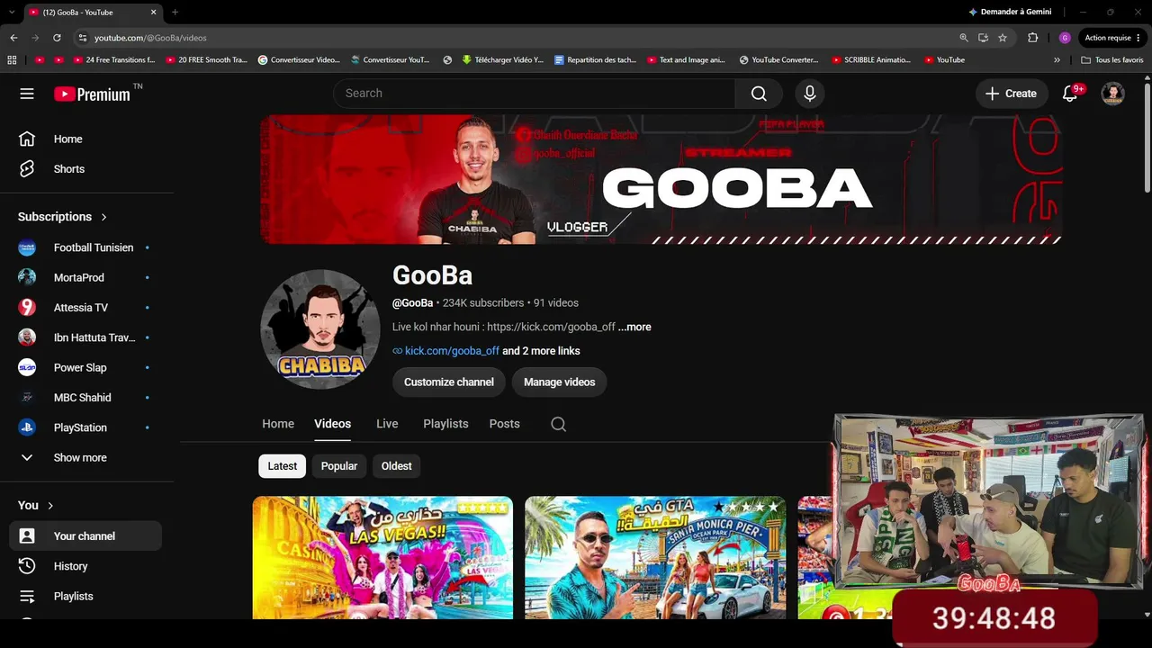Select the channel Videos tab
Image resolution: width=1152 pixels, height=648 pixels.
pos(332,424)
